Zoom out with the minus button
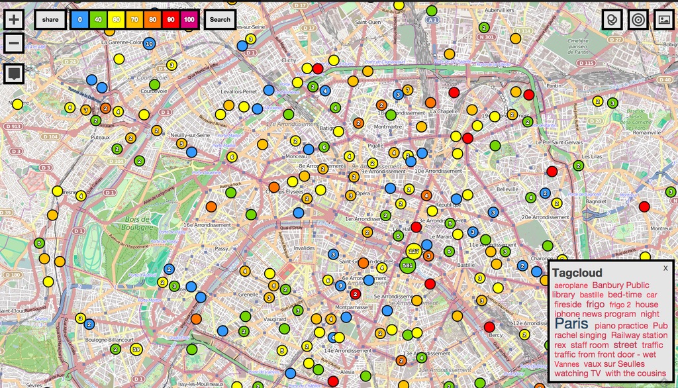 tap(14, 43)
